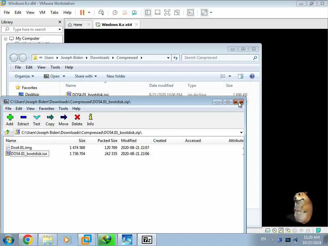Image resolution: width=328 pixels, height=246 pixels.
Task: Open Windows Explorer from taskbar
Action: [48, 240]
